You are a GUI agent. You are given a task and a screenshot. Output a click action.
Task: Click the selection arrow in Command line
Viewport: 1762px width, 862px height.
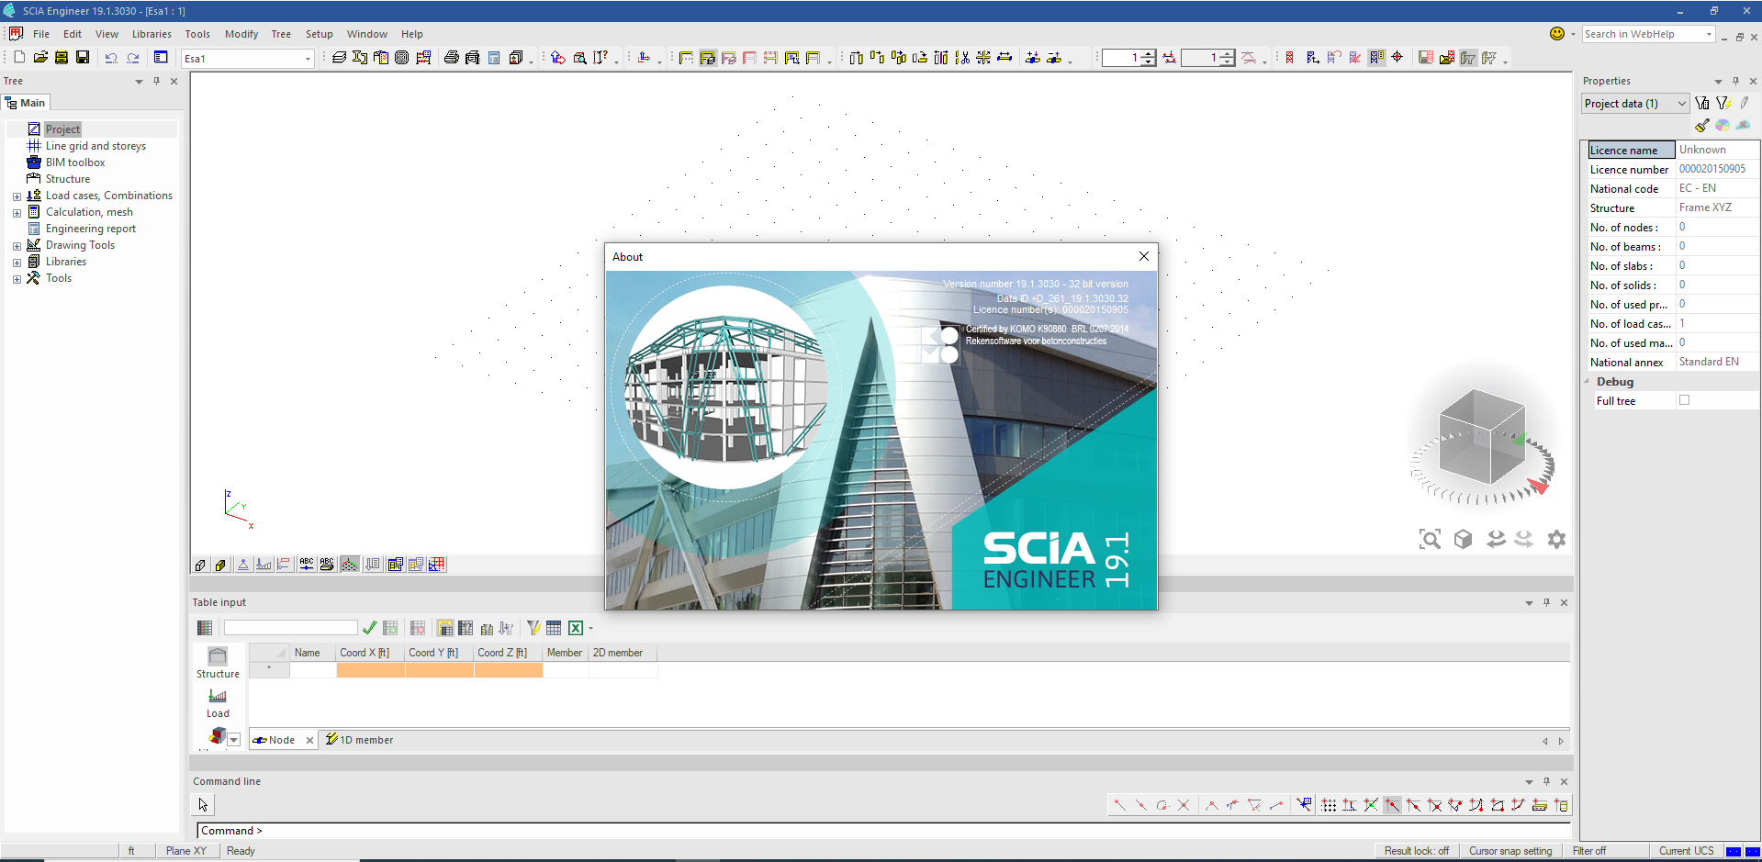[x=203, y=805]
